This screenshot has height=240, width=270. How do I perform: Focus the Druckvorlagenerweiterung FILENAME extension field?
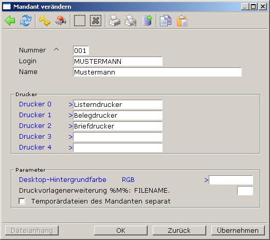pyautogui.click(x=245, y=191)
